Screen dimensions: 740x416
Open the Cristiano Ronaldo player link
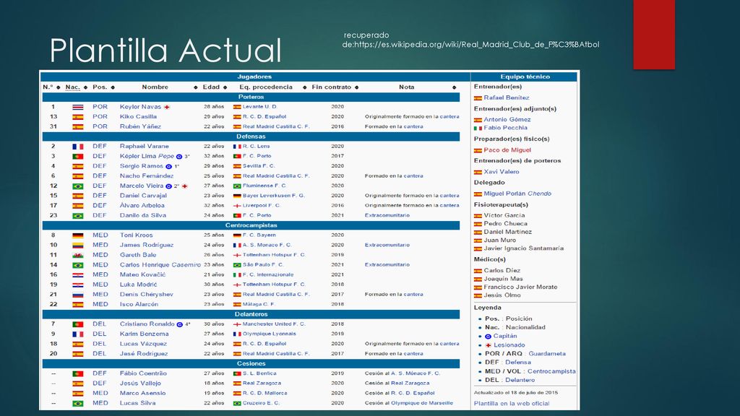pos(147,324)
